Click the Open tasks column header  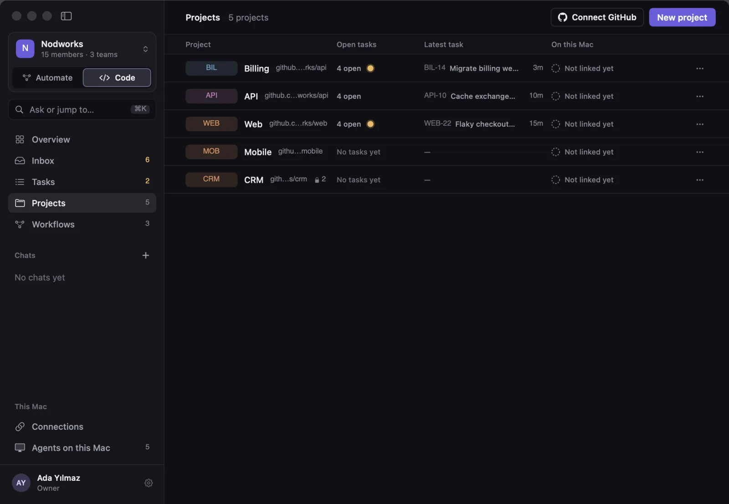click(x=356, y=44)
